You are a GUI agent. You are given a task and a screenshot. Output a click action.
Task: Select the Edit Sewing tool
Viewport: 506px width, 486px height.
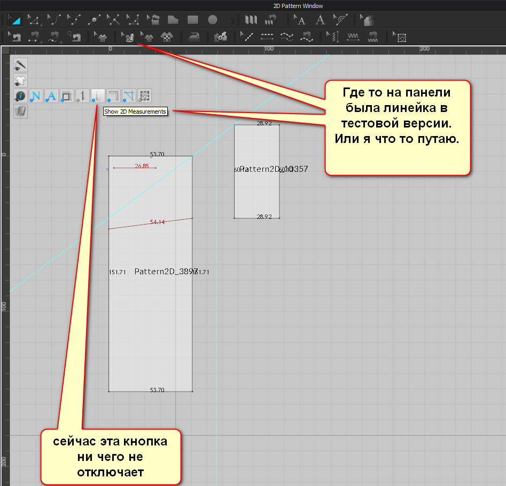14,37
